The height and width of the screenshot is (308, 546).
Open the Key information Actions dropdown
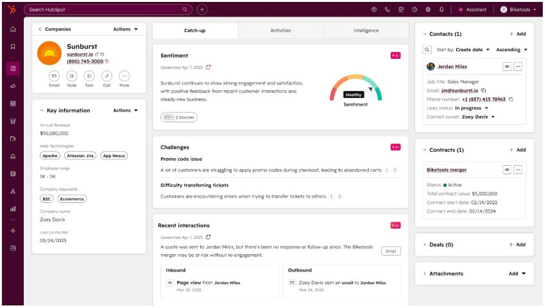point(125,110)
